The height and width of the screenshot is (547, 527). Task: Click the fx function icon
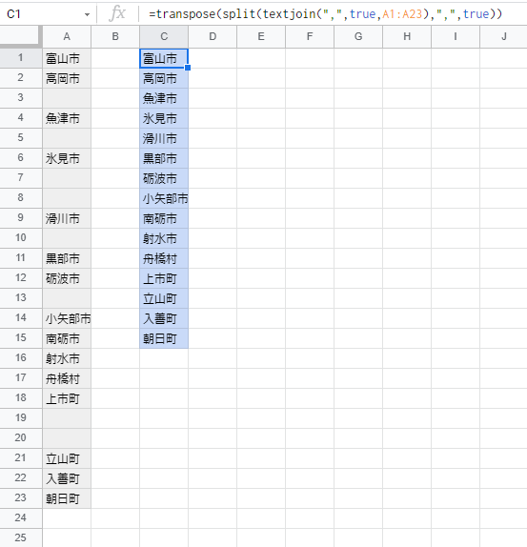[x=117, y=14]
